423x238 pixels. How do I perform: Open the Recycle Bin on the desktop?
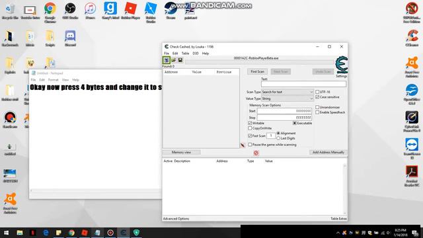click(x=10, y=11)
